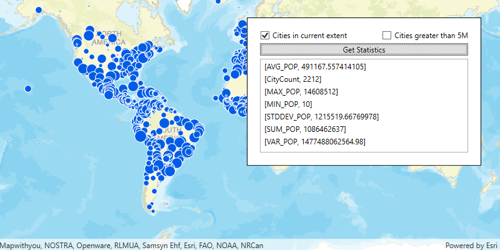Click the South America map label
The width and height of the screenshot is (500, 250).
(167, 133)
